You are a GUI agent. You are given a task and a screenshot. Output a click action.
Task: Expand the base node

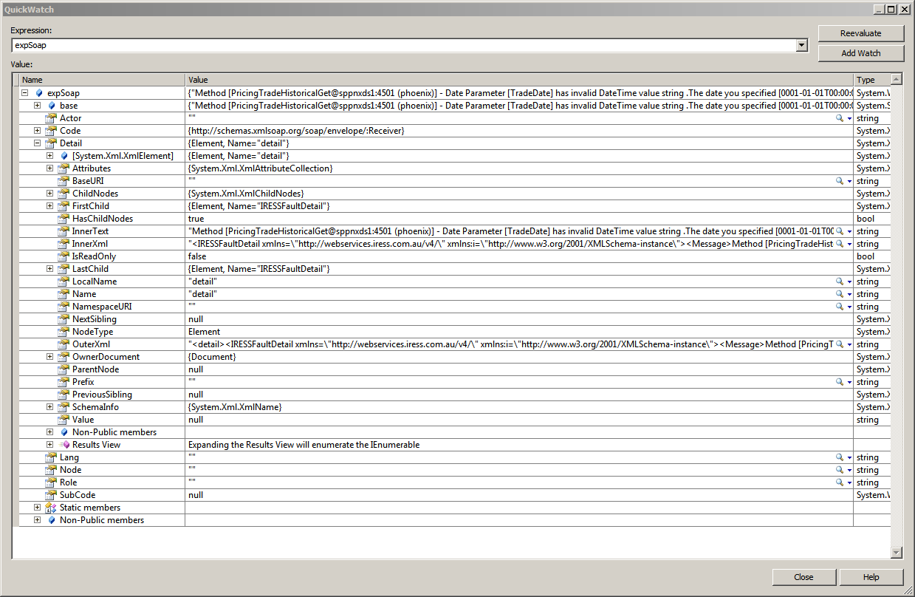(x=37, y=106)
